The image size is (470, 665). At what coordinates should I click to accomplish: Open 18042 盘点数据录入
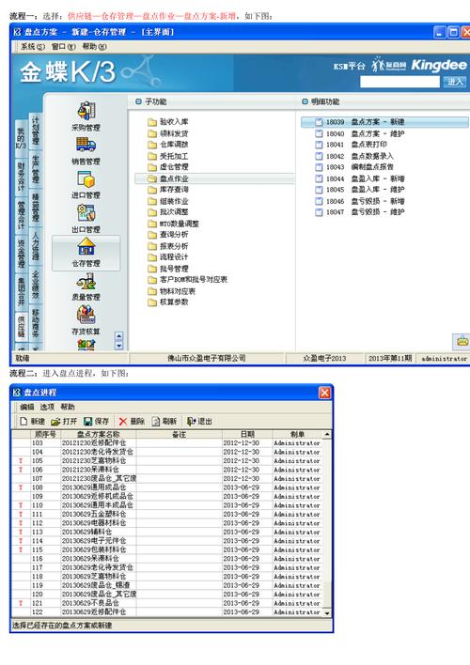(x=355, y=156)
